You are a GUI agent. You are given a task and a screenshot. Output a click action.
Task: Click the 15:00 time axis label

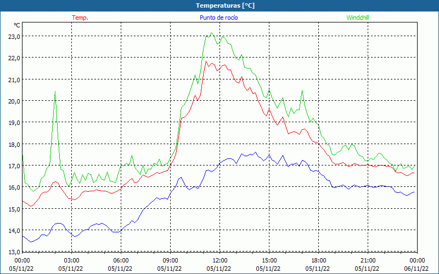(x=269, y=260)
